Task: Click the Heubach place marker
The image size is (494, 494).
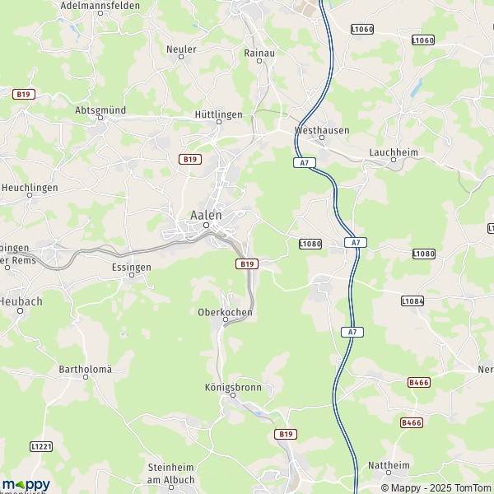Action: coord(20,311)
